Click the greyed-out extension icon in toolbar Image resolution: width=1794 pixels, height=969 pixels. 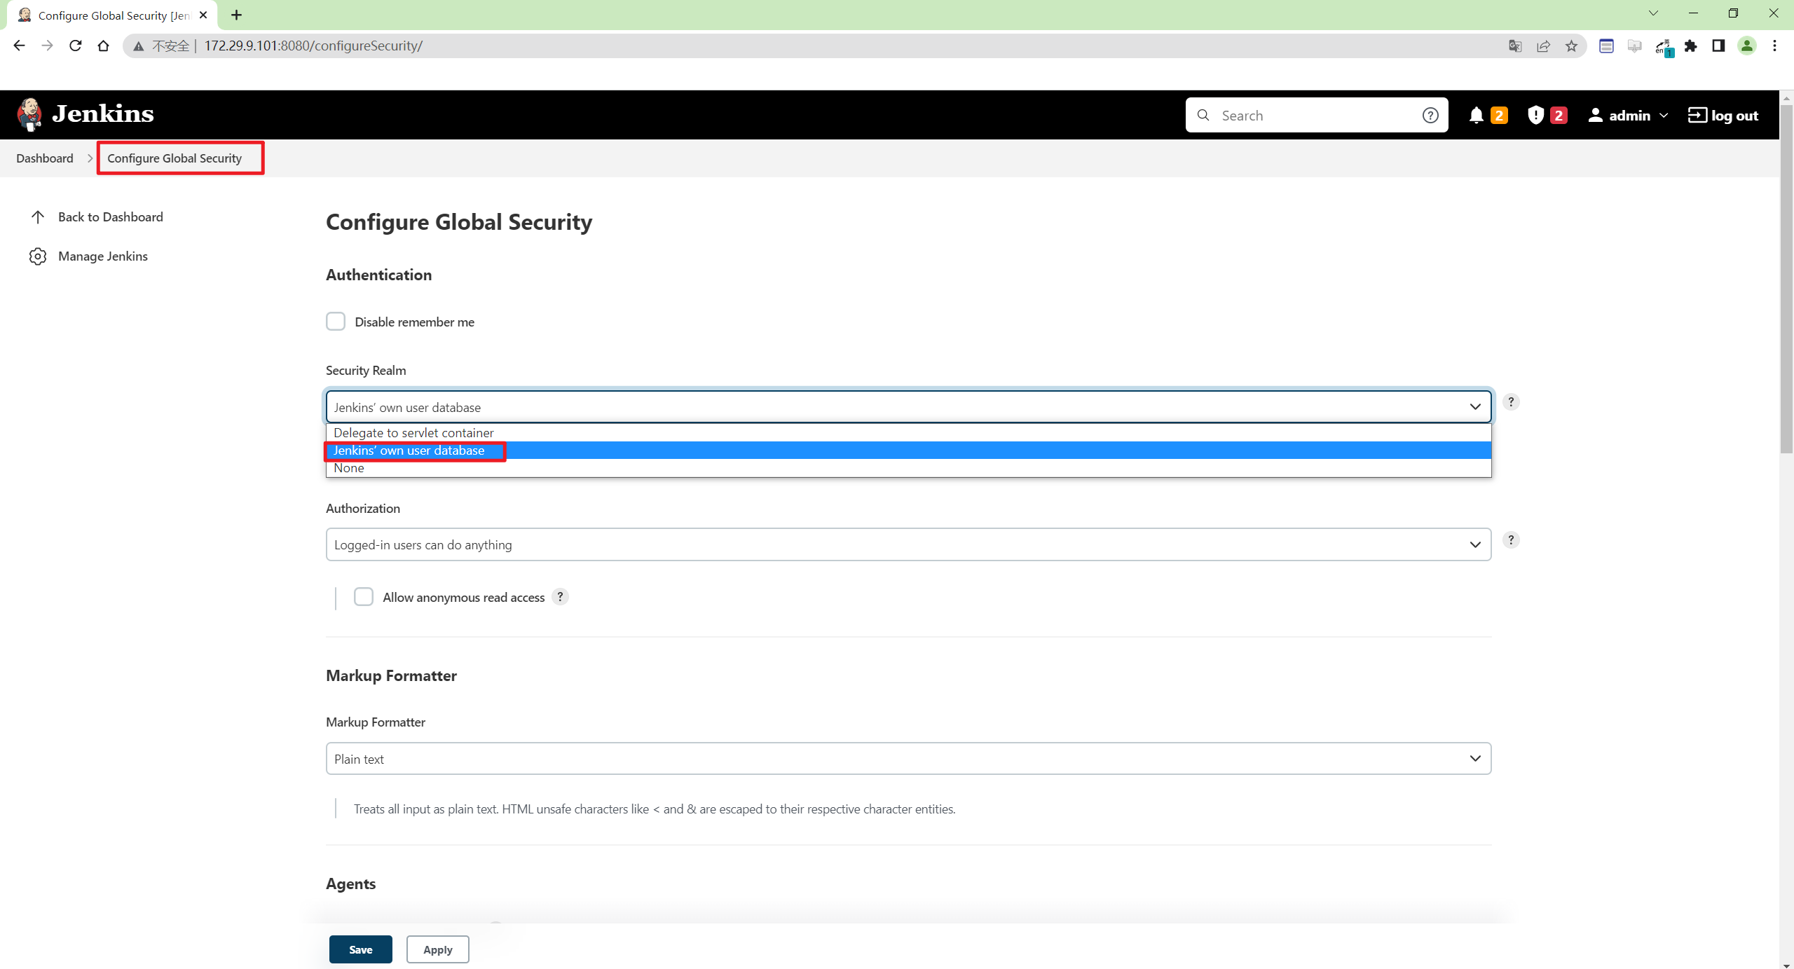(1634, 46)
